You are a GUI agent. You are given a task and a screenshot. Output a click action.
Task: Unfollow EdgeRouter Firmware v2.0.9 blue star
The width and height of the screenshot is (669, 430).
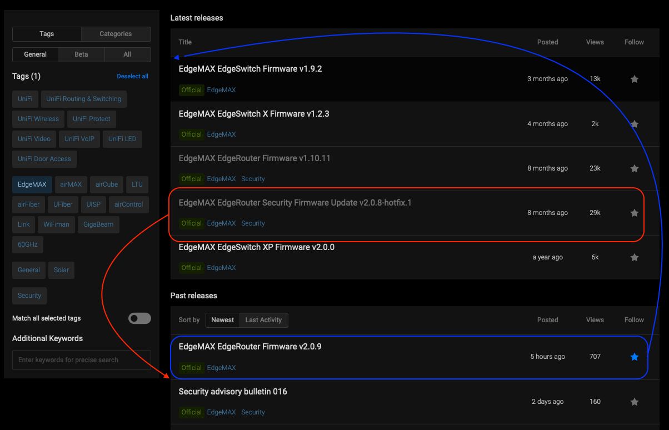(634, 357)
